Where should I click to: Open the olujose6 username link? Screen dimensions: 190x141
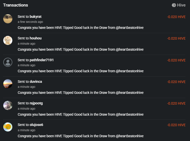click(36, 125)
